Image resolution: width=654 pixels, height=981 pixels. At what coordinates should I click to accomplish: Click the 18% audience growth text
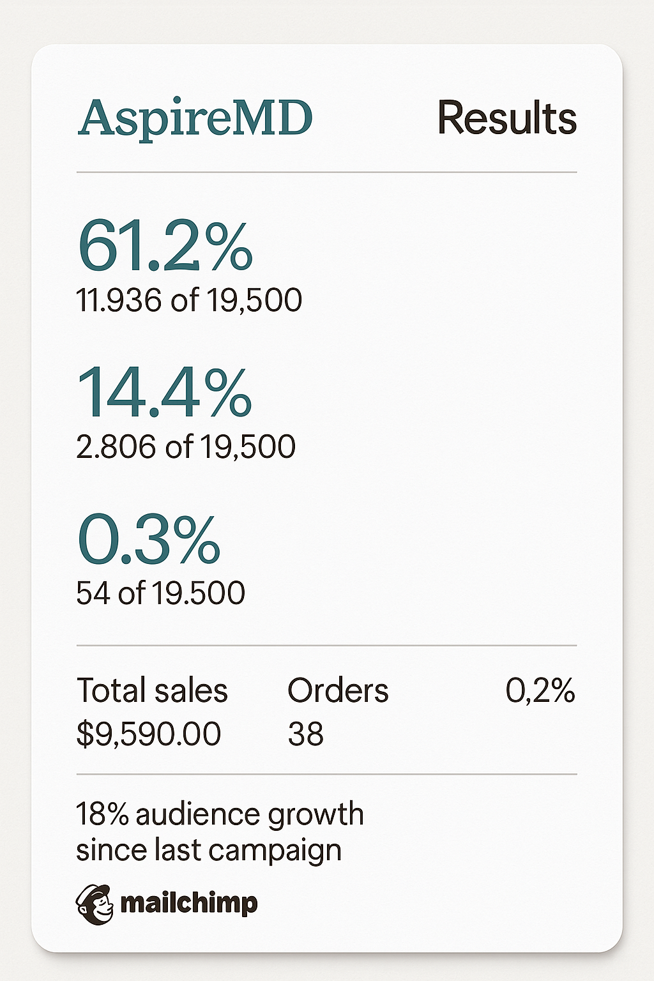tap(220, 814)
